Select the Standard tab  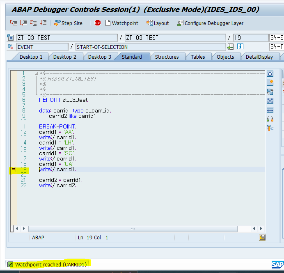[x=132, y=57]
